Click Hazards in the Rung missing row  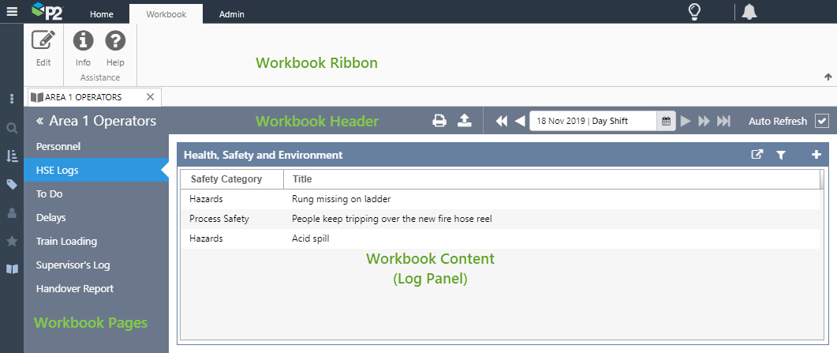[x=206, y=199]
